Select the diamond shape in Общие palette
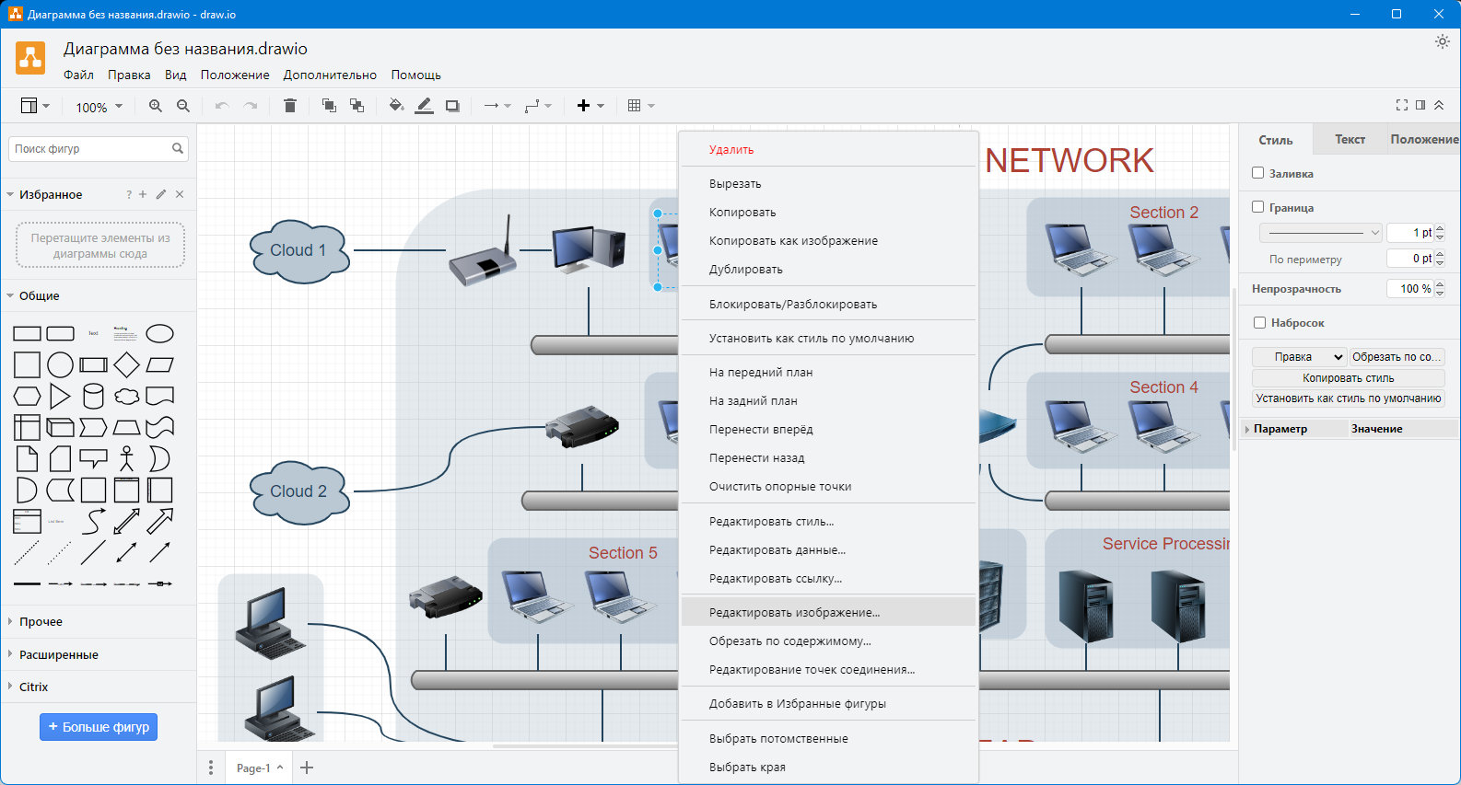The width and height of the screenshot is (1461, 785). tap(126, 364)
